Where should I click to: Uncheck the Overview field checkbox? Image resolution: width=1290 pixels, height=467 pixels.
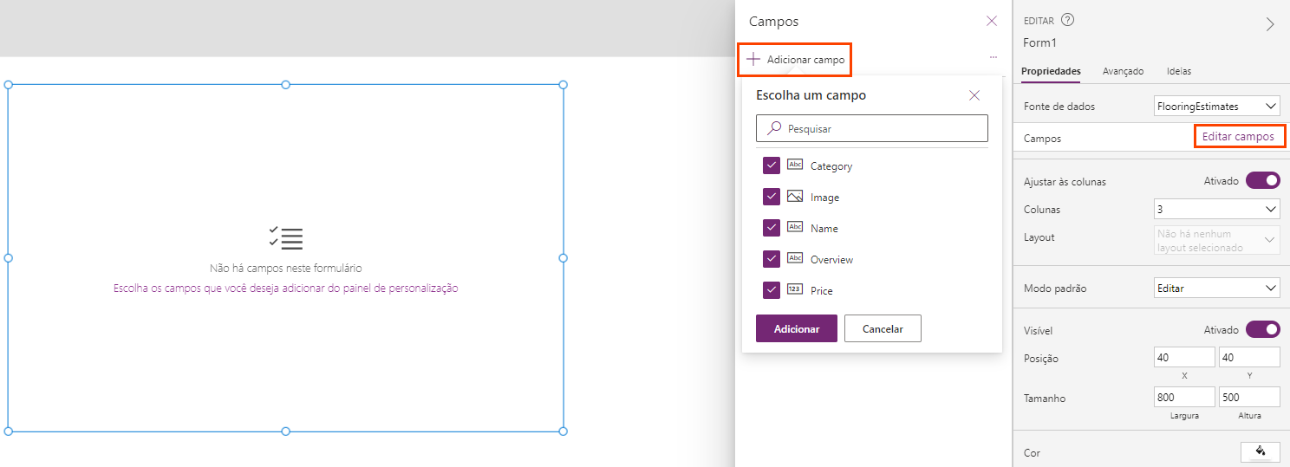tap(772, 259)
